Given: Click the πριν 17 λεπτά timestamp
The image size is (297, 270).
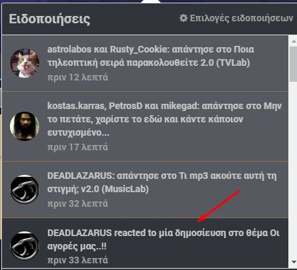Looking at the screenshot, I should click(78, 147).
